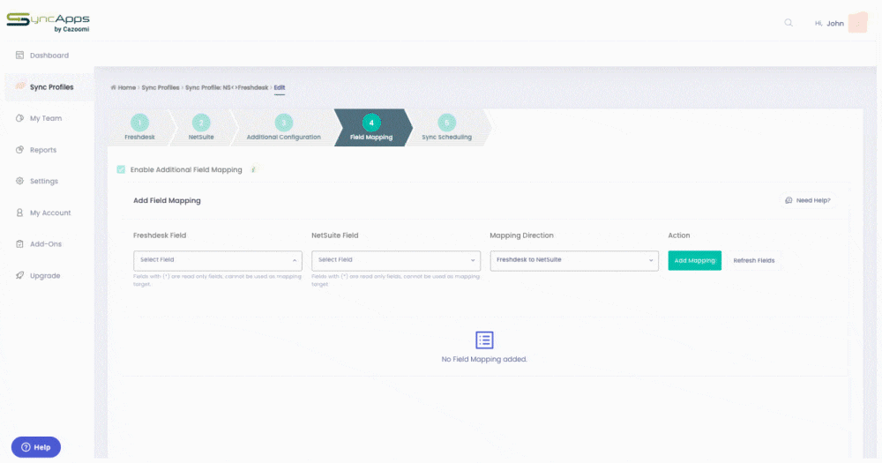This screenshot has width=882, height=463.
Task: Follow the Sync Profiles breadcrumb link
Action: click(x=161, y=88)
